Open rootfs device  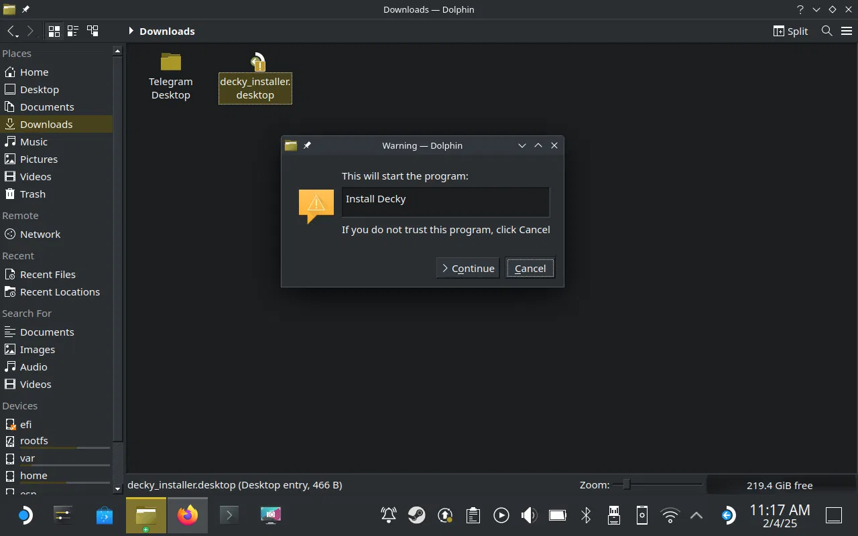57,441
